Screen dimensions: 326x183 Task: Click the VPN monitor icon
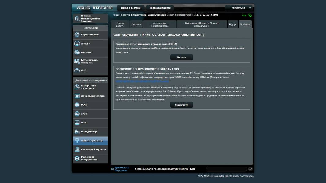(x=77, y=123)
